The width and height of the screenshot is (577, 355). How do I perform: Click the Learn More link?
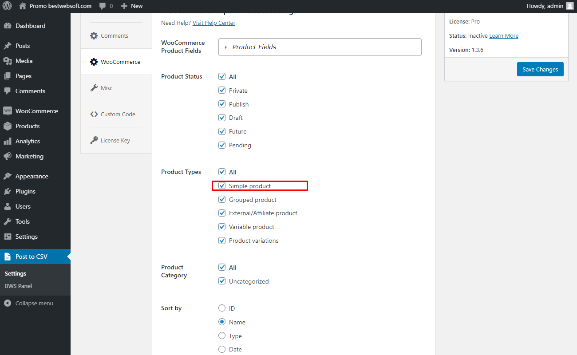coord(504,35)
